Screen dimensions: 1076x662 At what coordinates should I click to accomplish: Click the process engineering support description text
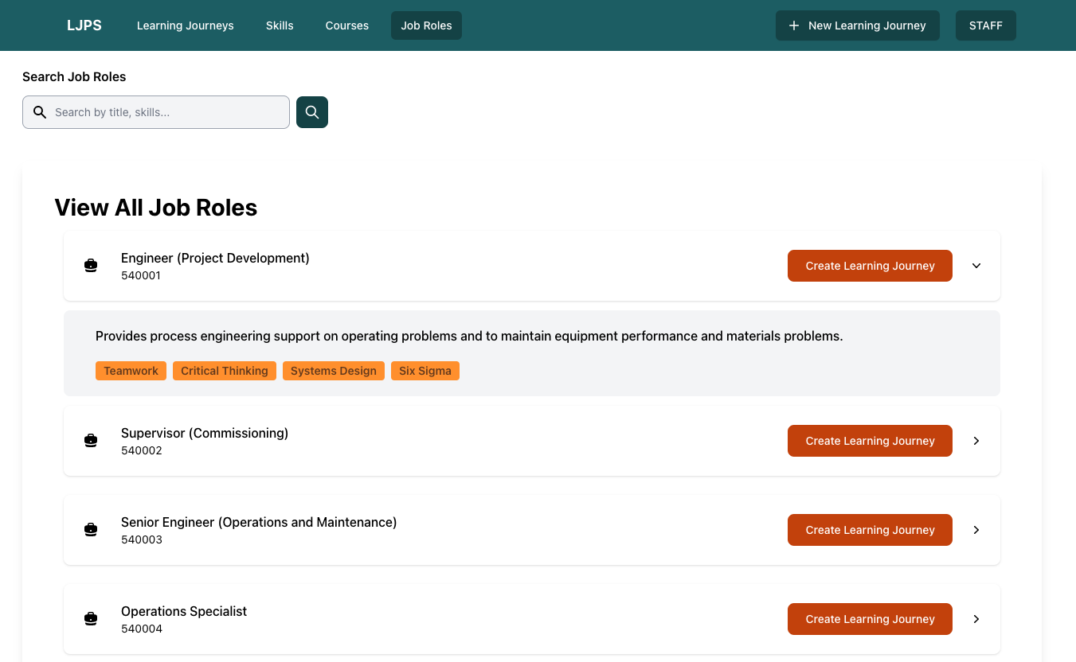coord(469,336)
